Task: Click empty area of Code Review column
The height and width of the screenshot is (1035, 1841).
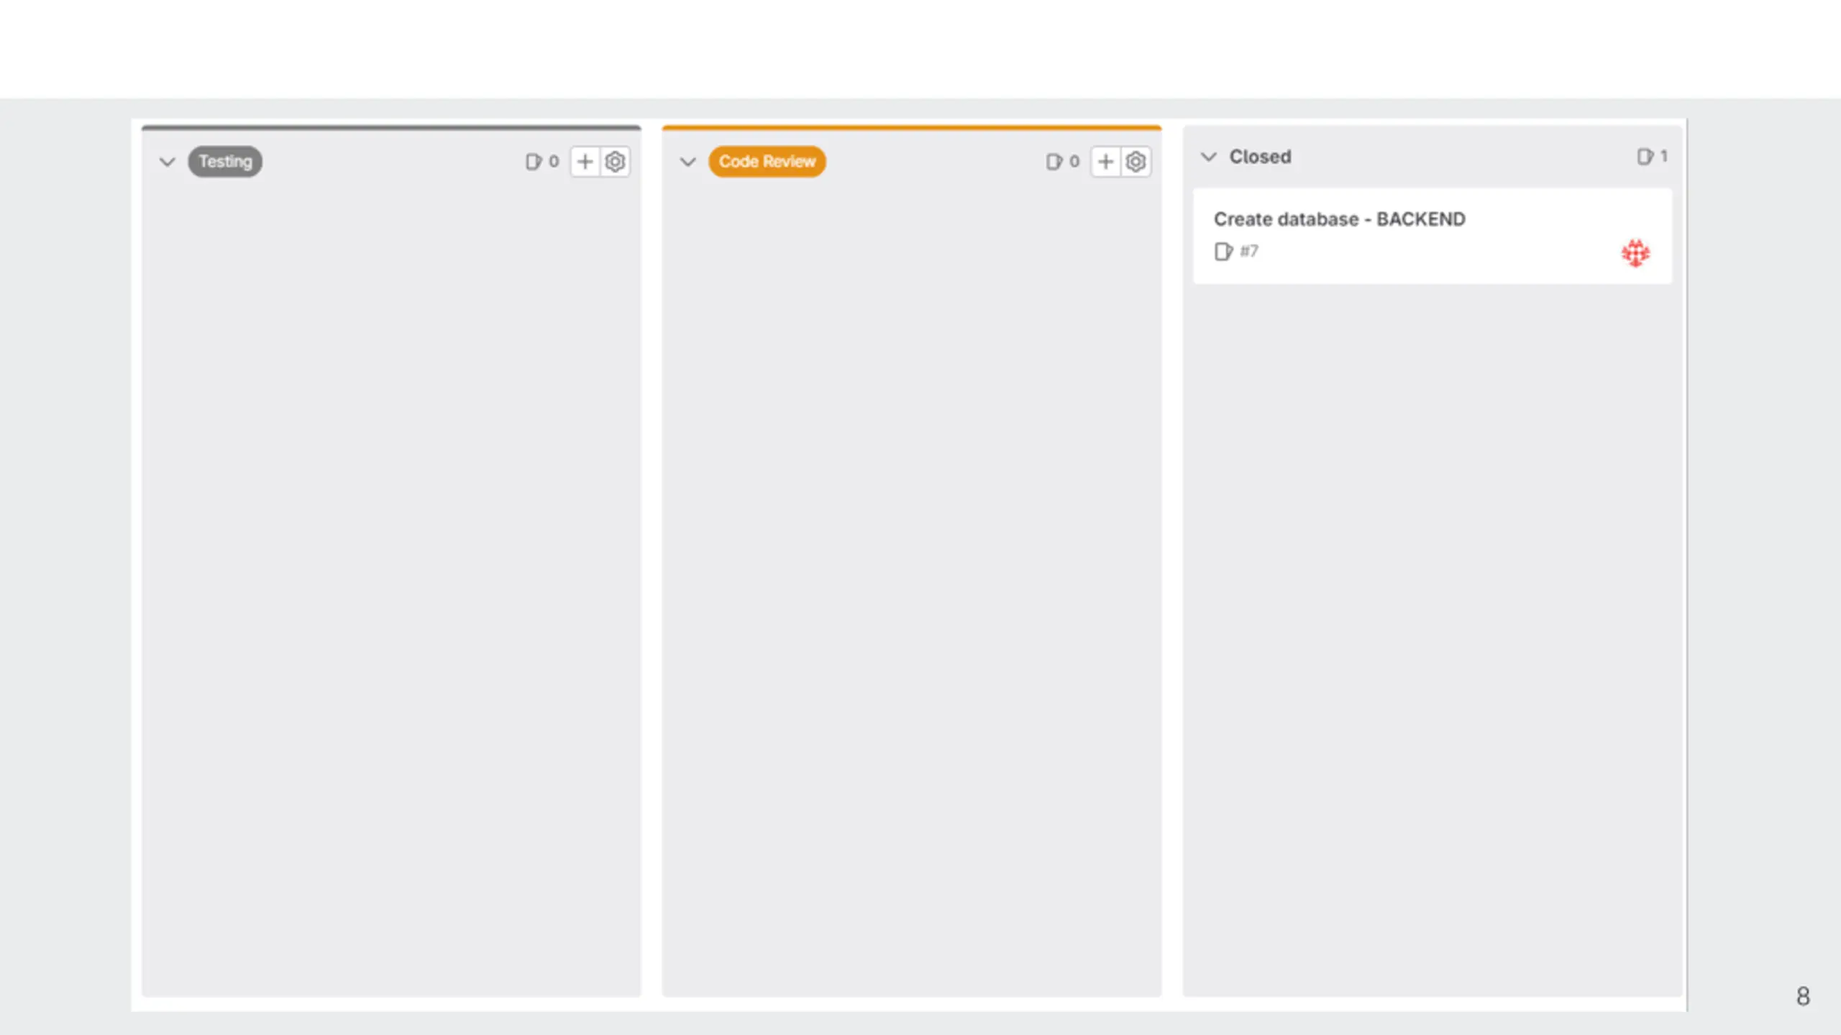Action: pyautogui.click(x=912, y=575)
